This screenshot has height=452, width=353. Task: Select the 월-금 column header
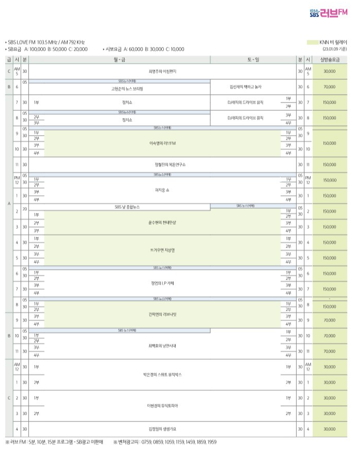(119, 60)
